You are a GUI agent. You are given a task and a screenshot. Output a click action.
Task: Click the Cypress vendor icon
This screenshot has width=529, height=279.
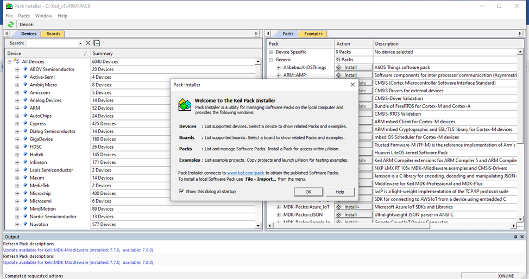25,123
